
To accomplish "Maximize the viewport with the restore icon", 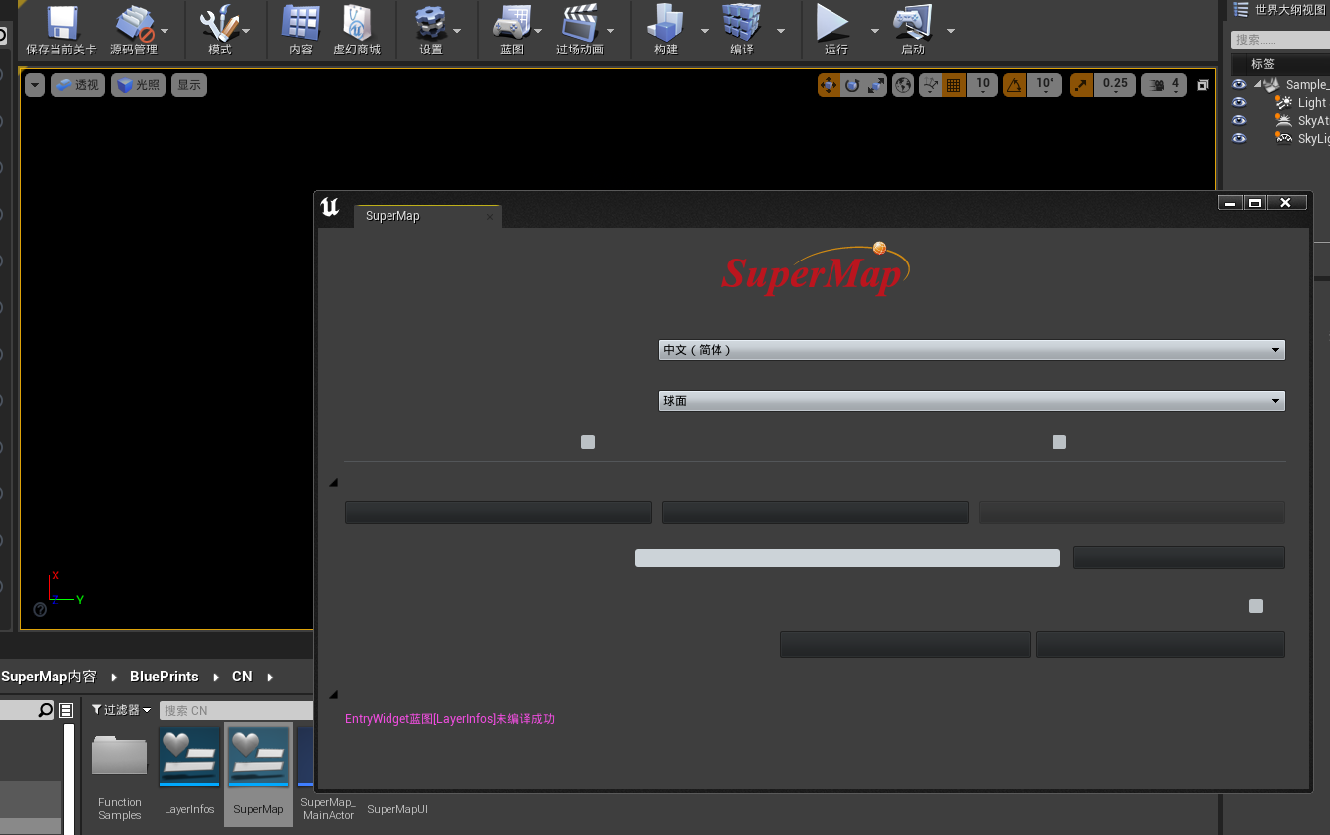I will click(x=1203, y=85).
